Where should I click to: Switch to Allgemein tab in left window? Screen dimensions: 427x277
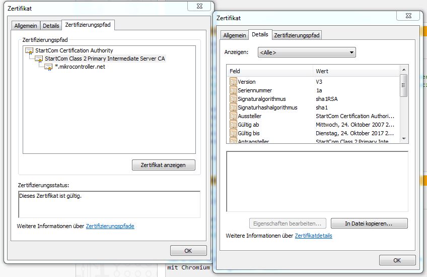click(x=26, y=26)
